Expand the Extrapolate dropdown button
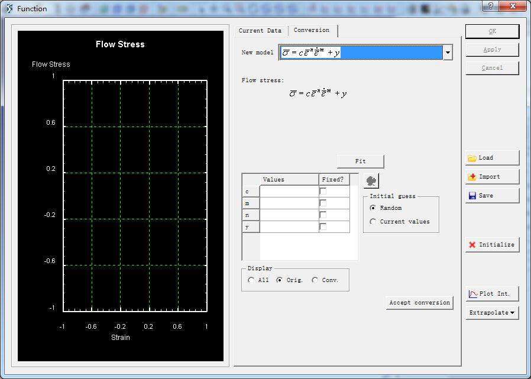531x379 pixels. (492, 313)
